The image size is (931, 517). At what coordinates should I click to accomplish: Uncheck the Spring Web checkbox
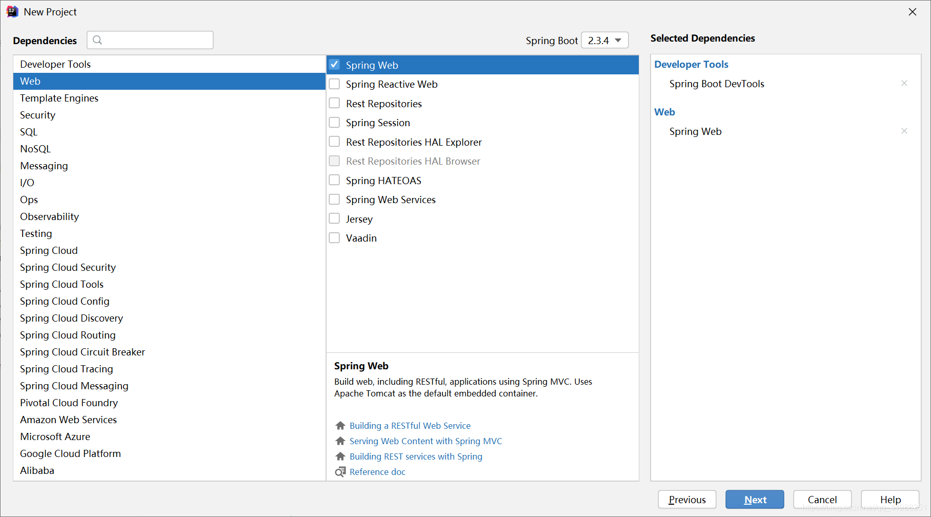[334, 65]
